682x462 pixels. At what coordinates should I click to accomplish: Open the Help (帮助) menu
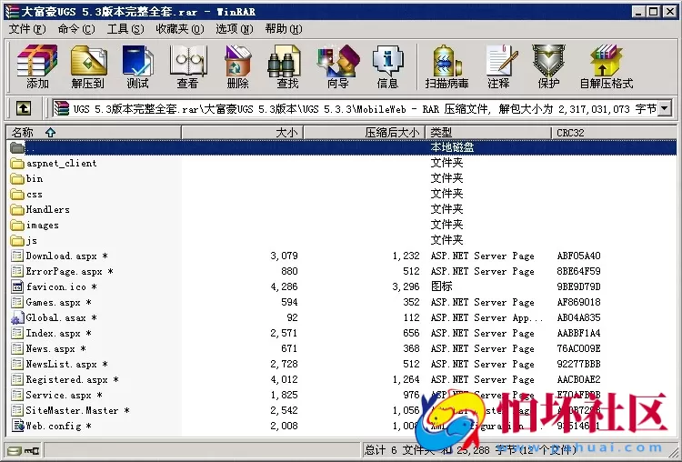pyautogui.click(x=284, y=29)
